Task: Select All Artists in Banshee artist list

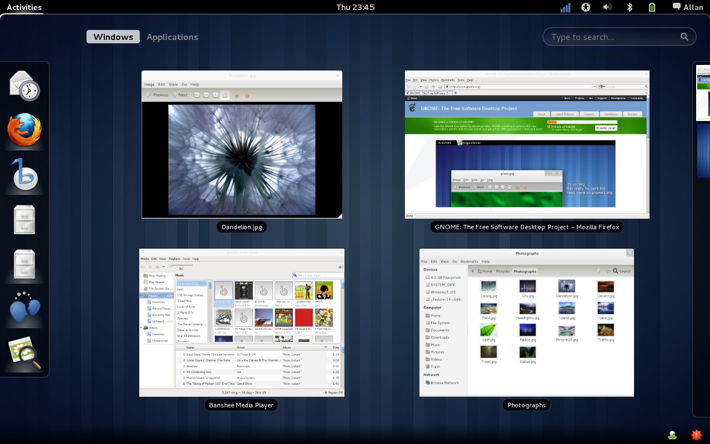Action: coord(189,283)
